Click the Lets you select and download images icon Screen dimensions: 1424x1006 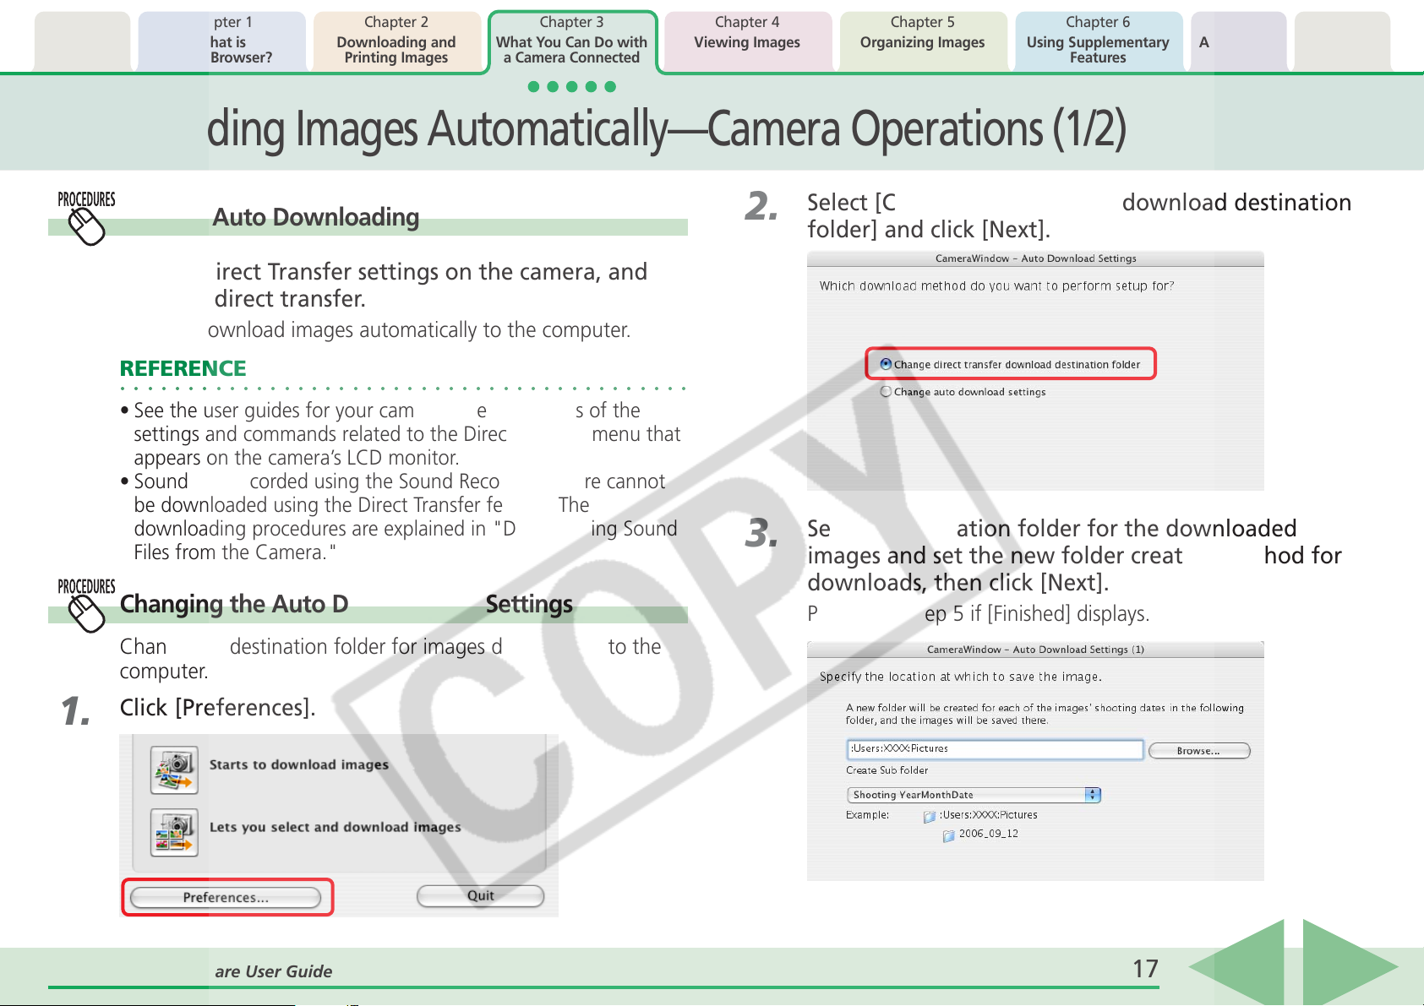pos(174,832)
